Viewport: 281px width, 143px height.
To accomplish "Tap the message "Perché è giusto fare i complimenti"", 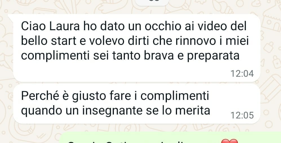I will point(137,104).
